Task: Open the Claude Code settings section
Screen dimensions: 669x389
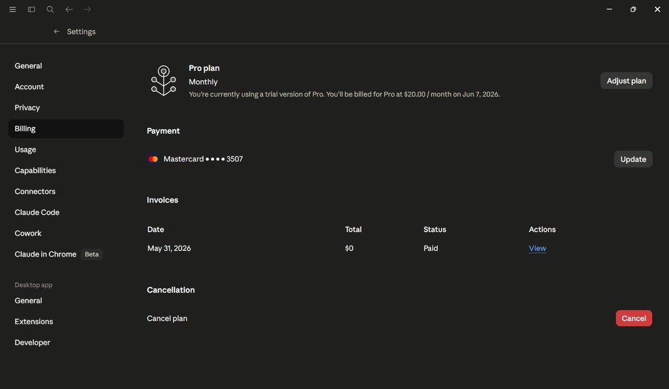Action: pyautogui.click(x=37, y=212)
